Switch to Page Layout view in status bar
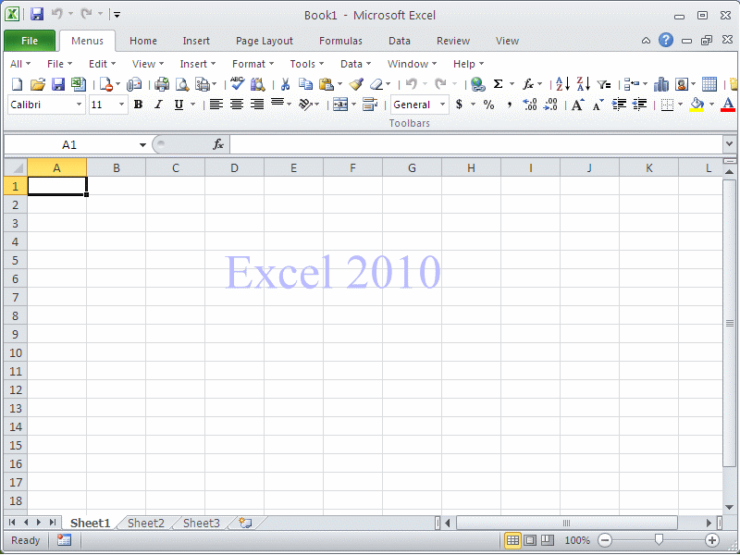 pos(530,540)
